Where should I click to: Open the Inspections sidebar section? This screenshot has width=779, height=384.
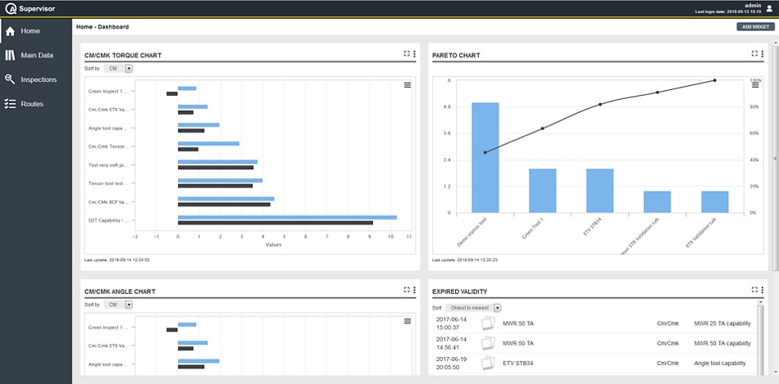(38, 79)
